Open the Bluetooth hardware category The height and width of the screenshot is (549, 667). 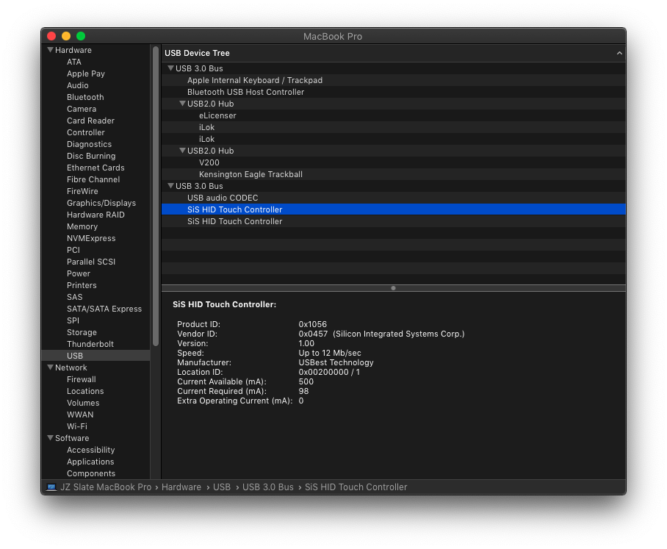85,97
